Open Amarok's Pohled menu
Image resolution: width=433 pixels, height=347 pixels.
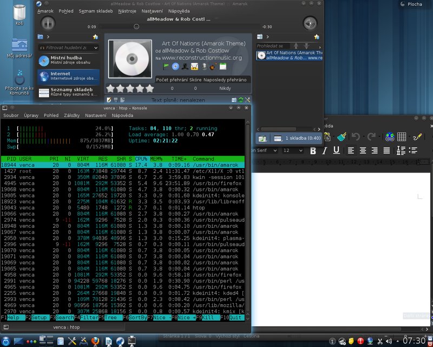pyautogui.click(x=66, y=11)
